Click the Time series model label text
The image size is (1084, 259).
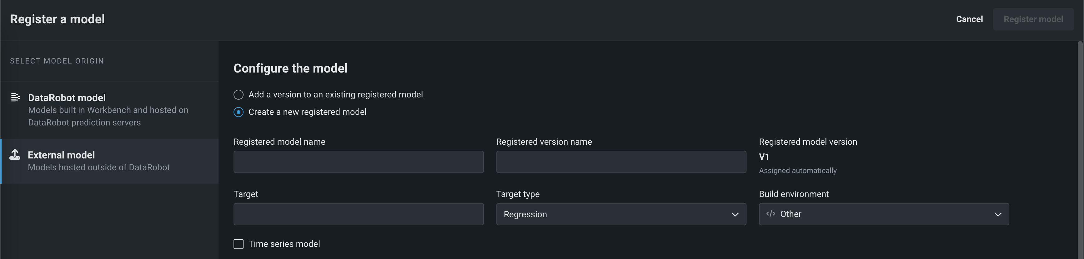tap(284, 244)
